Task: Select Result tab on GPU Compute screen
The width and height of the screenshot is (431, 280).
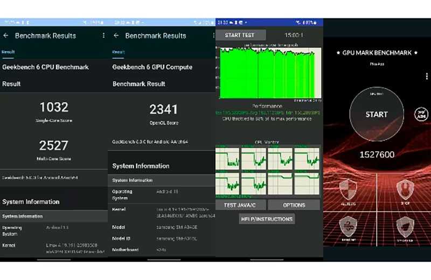Action: coord(118,52)
